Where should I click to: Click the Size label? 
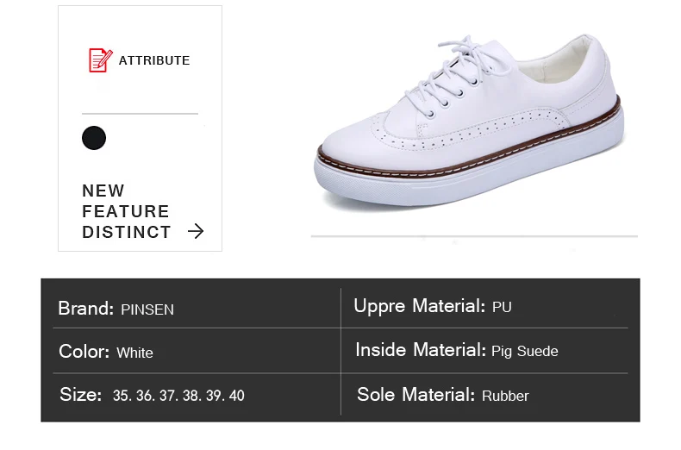(x=81, y=396)
